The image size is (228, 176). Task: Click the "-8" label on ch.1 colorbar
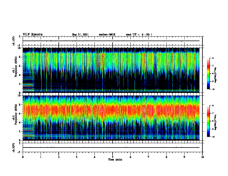(x=212, y=74)
